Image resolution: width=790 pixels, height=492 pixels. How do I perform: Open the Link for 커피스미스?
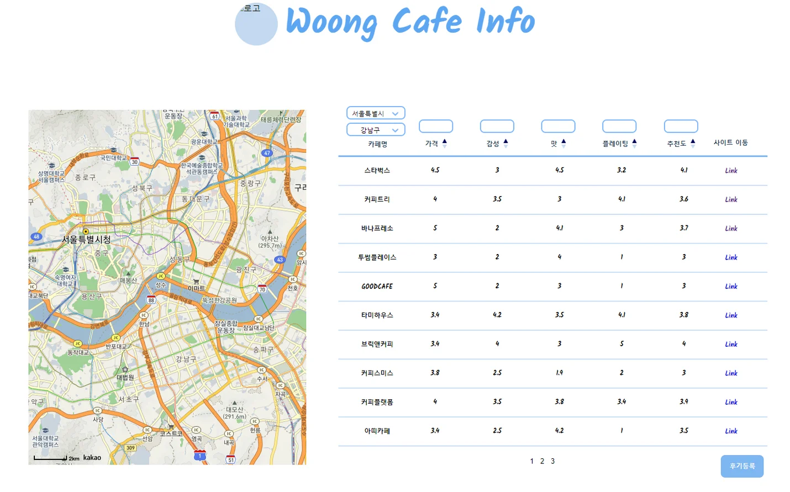pyautogui.click(x=731, y=373)
